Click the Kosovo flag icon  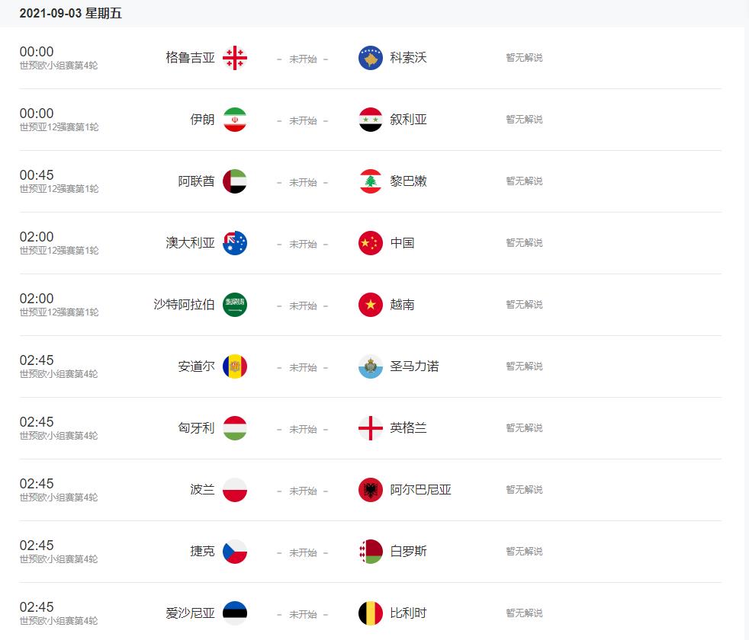point(370,58)
